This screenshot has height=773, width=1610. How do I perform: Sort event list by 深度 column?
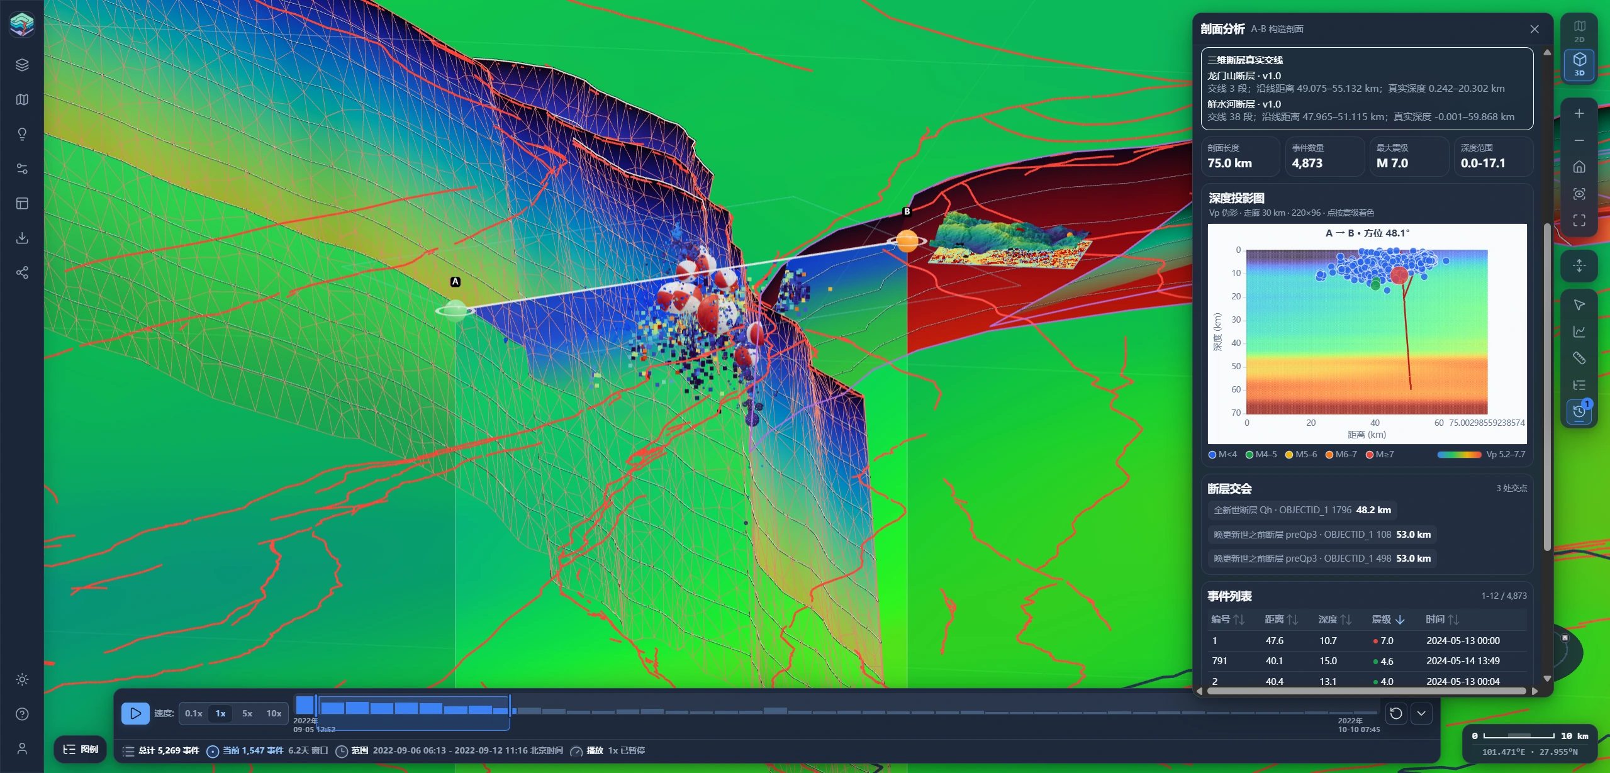tap(1334, 620)
